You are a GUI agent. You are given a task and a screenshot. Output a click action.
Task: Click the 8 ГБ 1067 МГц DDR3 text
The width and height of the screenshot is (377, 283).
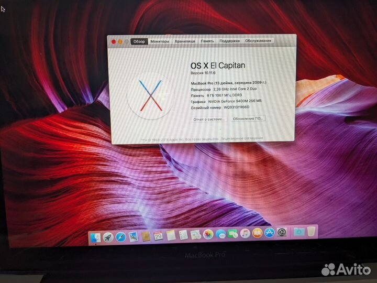pos(224,95)
